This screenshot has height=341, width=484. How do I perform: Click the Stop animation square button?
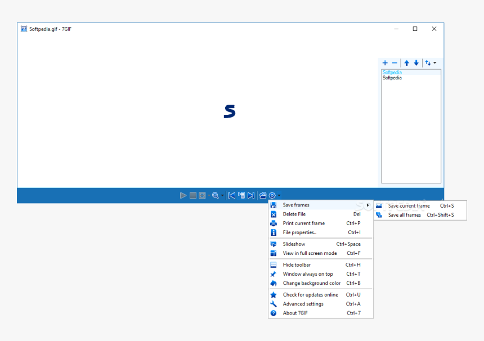point(193,195)
